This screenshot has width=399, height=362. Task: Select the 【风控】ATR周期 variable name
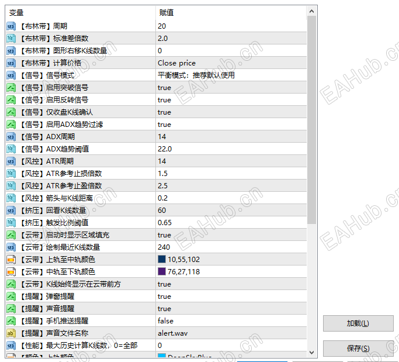pos(47,161)
